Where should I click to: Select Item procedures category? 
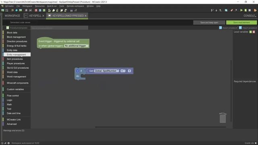[x=17, y=59]
